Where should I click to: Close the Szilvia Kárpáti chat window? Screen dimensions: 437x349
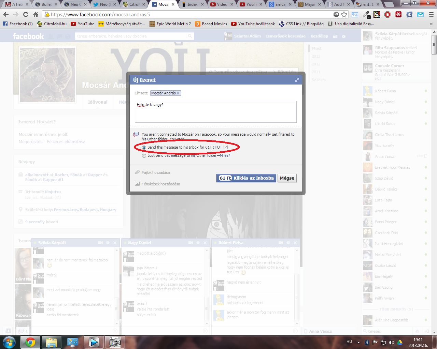tap(115, 243)
